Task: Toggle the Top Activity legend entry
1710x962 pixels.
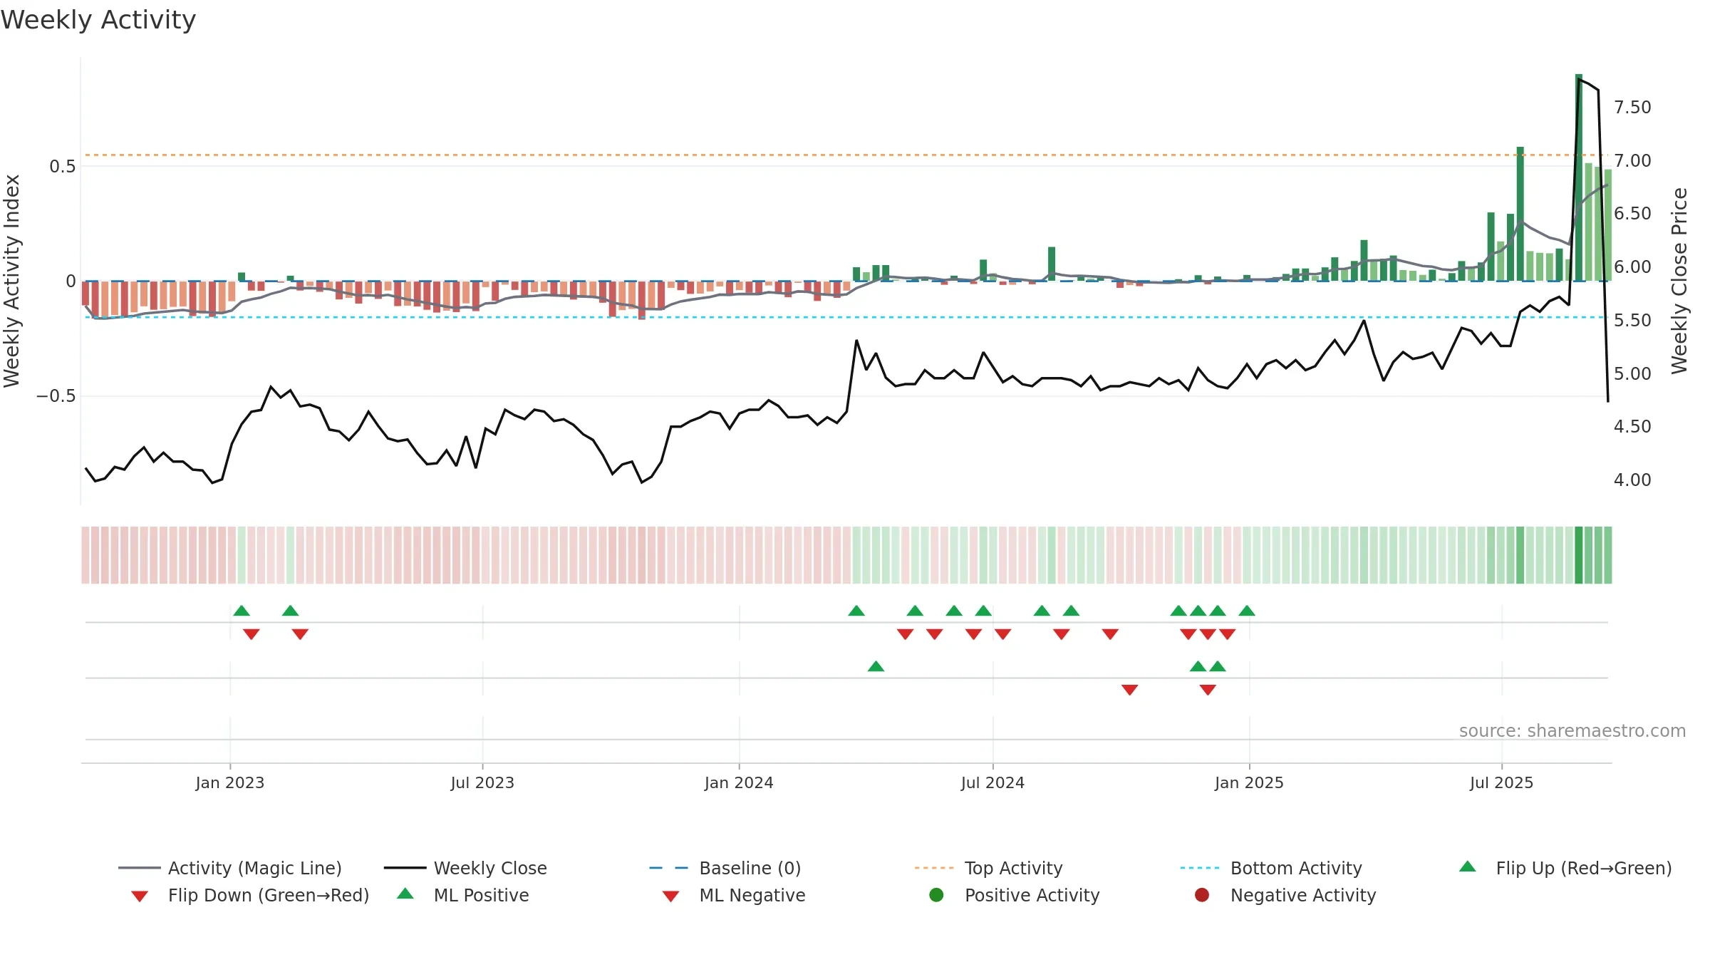Action: click(x=989, y=868)
